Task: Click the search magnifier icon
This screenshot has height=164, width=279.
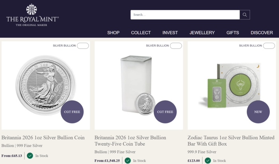Action: [x=245, y=15]
